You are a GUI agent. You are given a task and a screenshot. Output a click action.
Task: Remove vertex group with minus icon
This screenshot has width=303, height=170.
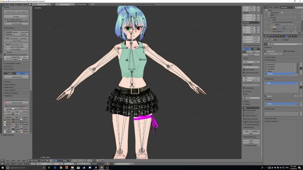(301, 66)
